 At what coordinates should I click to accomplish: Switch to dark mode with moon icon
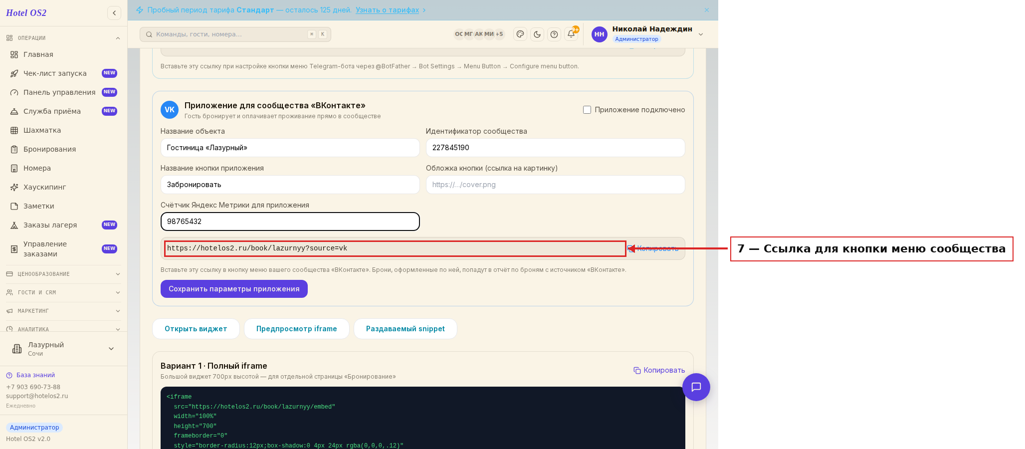pyautogui.click(x=537, y=34)
